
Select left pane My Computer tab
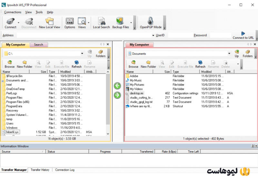tap(15, 45)
